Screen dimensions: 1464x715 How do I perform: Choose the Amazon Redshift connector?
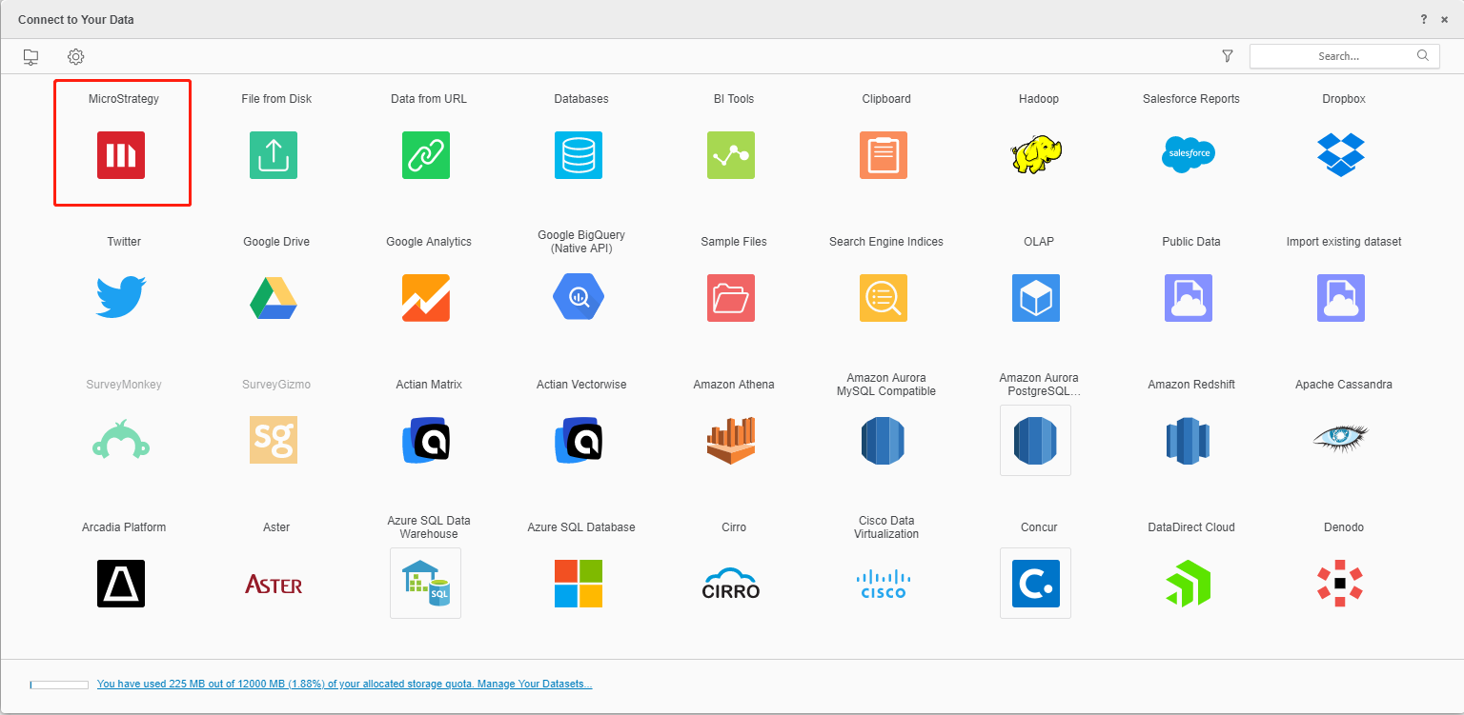(x=1189, y=441)
